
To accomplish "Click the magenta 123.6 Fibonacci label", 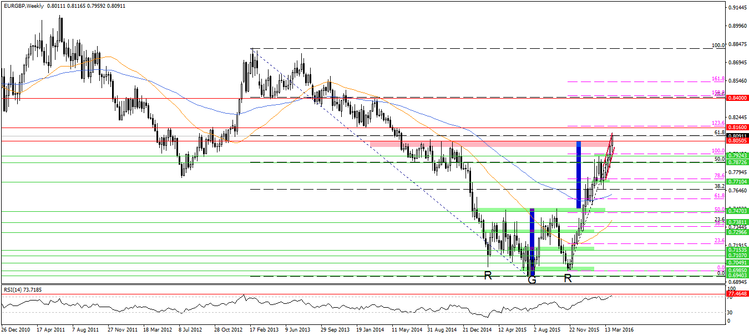I will [x=718, y=123].
